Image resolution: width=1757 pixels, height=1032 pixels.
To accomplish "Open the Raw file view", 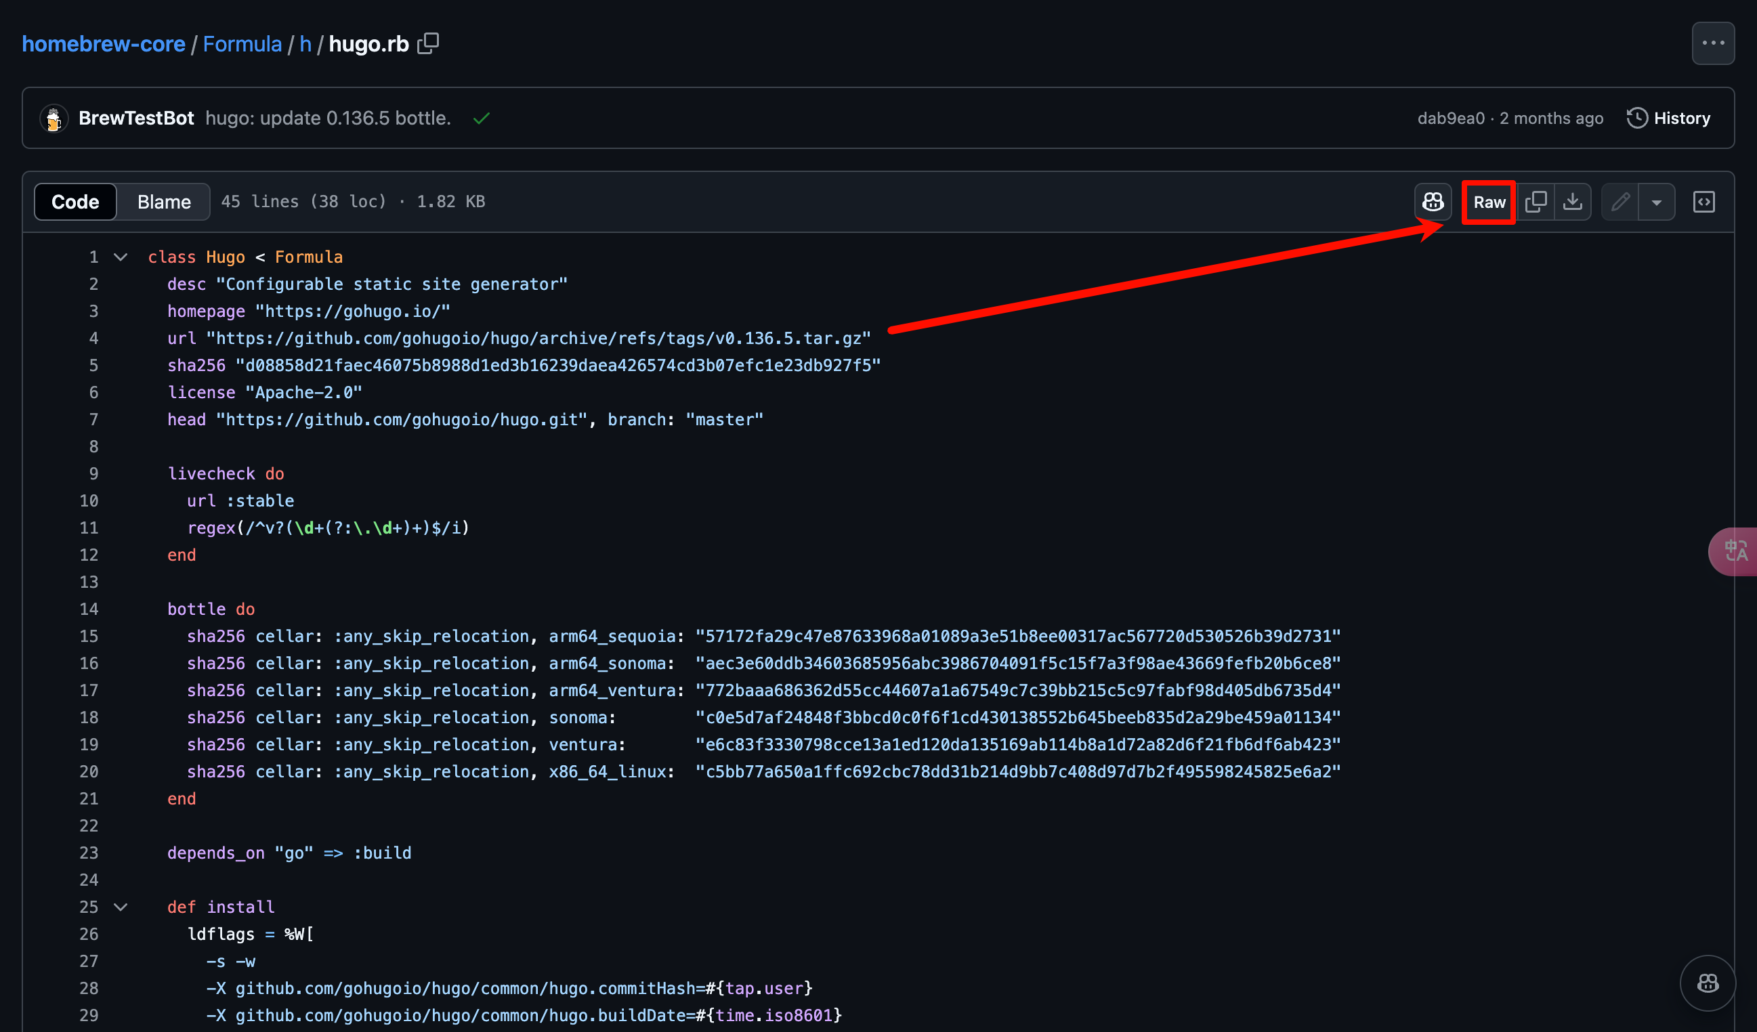I will pyautogui.click(x=1489, y=202).
